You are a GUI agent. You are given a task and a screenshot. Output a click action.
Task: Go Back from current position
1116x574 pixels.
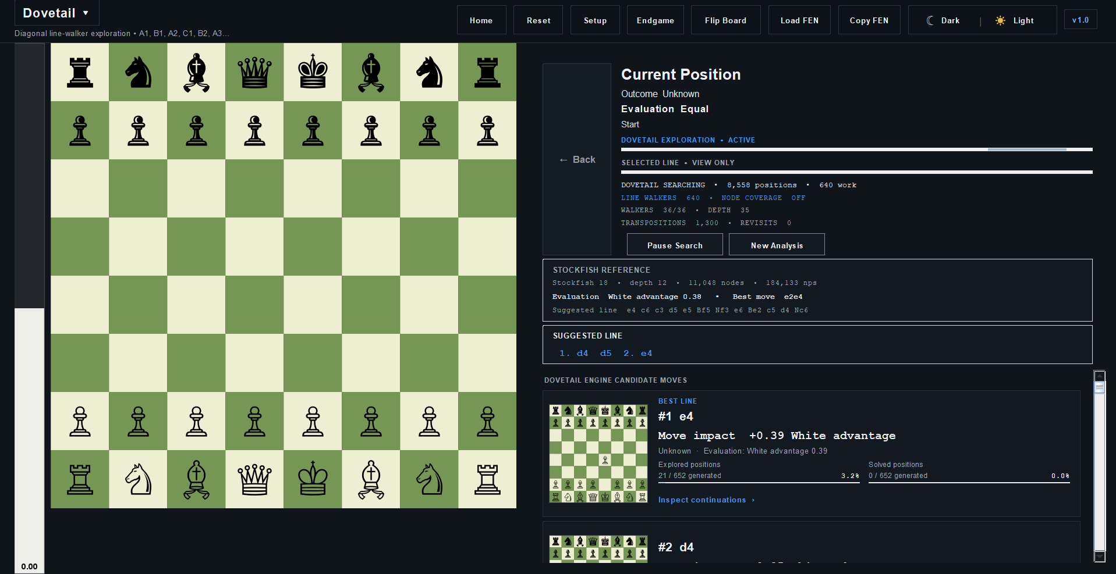(577, 159)
